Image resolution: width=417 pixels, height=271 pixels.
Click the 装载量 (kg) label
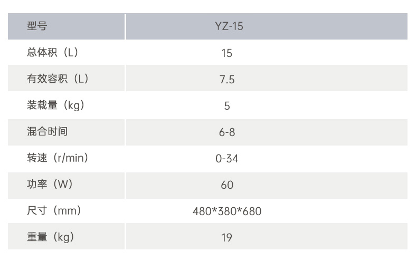pyautogui.click(x=55, y=105)
